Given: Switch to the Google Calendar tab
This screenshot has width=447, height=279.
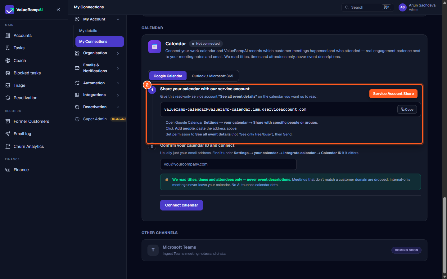Looking at the screenshot, I should click(x=168, y=76).
